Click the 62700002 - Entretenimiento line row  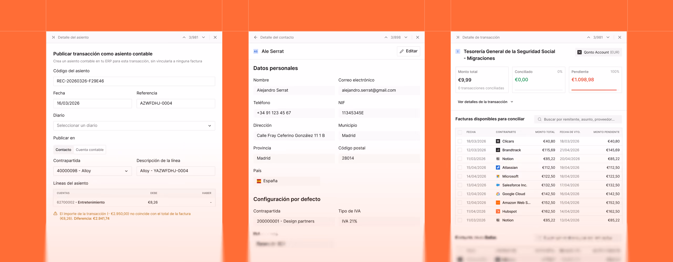[x=134, y=203]
